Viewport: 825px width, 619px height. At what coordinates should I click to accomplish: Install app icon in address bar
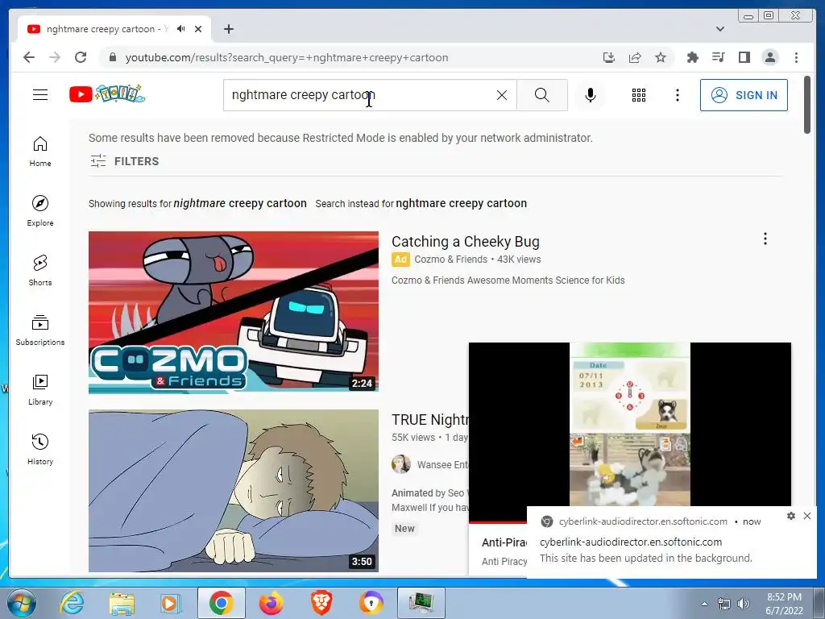[609, 57]
